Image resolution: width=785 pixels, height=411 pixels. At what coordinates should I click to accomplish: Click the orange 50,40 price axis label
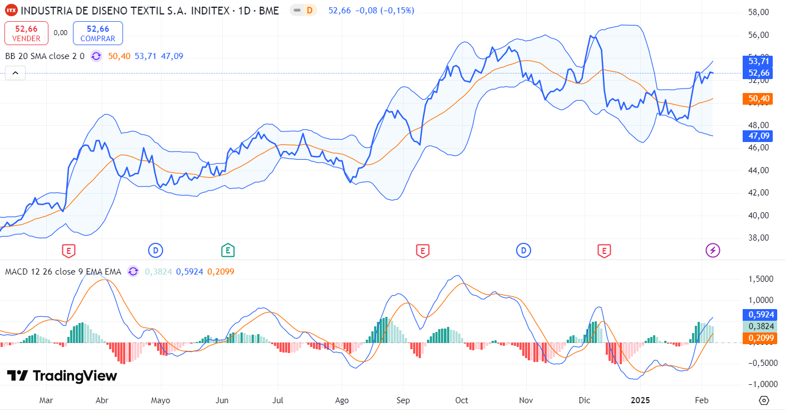[x=759, y=99]
